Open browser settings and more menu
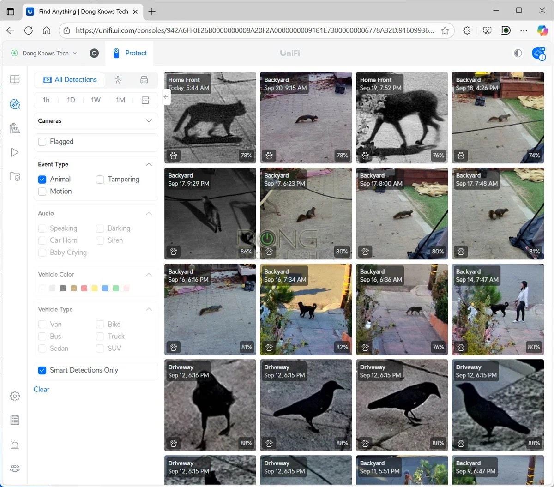The width and height of the screenshot is (554, 487). pyautogui.click(x=524, y=30)
